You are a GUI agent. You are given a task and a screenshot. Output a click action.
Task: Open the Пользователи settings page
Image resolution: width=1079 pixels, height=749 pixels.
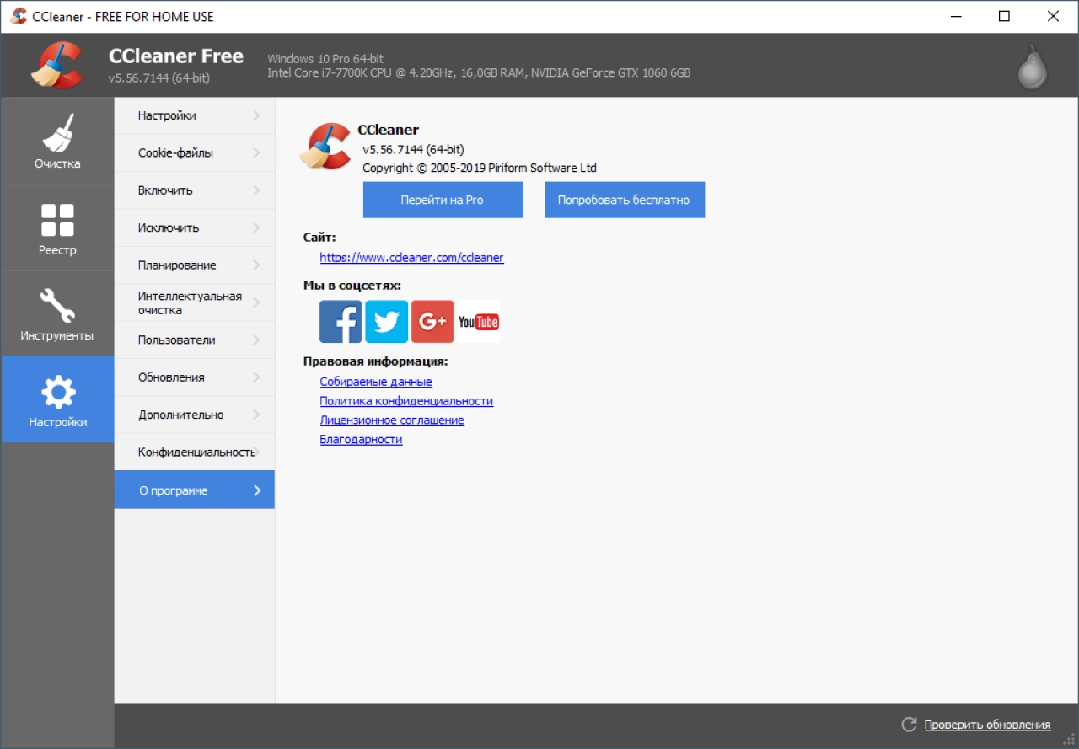click(x=195, y=340)
